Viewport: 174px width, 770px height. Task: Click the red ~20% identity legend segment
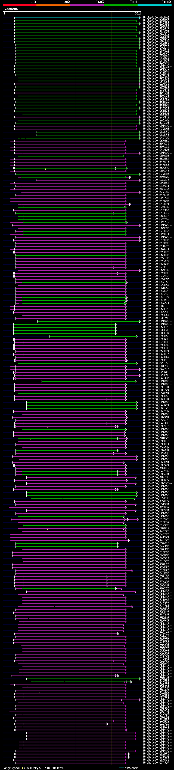click(x=19, y=5)
